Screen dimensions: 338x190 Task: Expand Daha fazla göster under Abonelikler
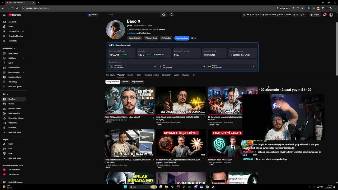pos(13,87)
